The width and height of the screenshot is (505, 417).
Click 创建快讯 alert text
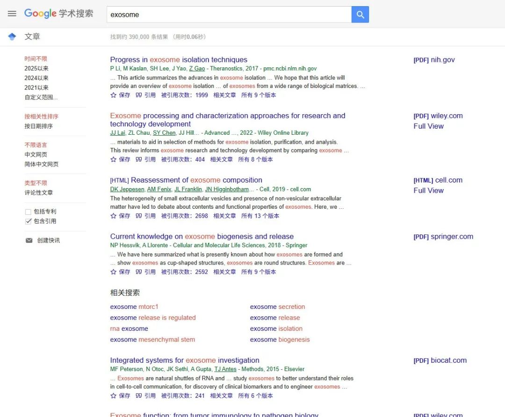point(48,241)
